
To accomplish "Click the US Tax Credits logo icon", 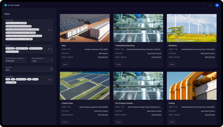I will (5, 5).
